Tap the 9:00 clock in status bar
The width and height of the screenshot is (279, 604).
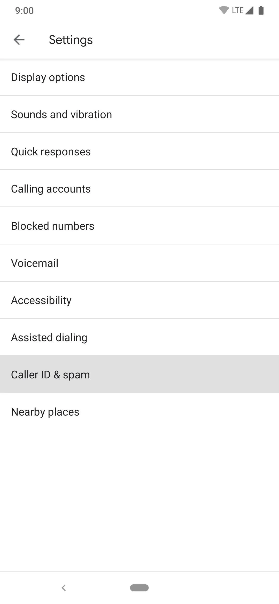[24, 11]
